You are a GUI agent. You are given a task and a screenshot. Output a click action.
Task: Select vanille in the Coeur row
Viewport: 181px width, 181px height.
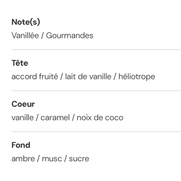tap(22, 117)
